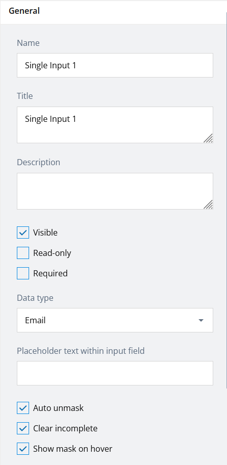
Task: Click the Title text area resize grip
Action: click(208, 138)
